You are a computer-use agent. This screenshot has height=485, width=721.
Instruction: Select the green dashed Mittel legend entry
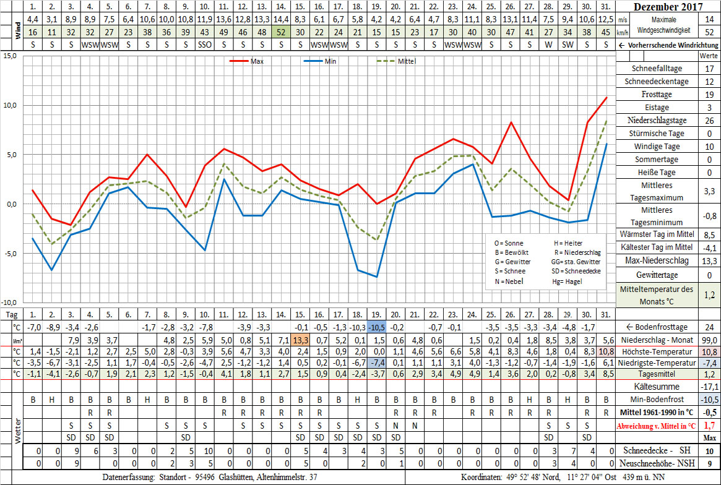click(397, 61)
